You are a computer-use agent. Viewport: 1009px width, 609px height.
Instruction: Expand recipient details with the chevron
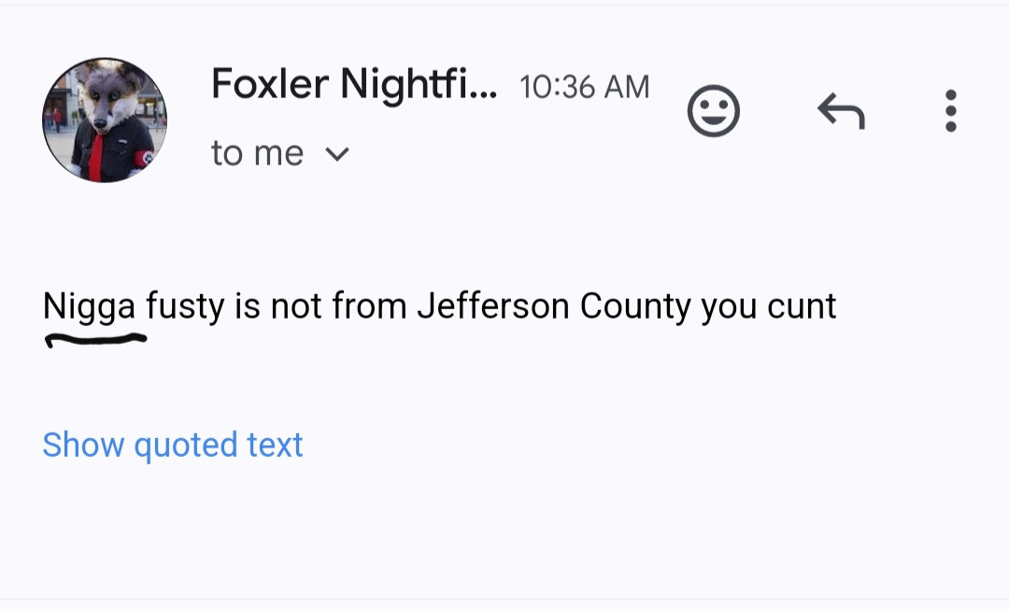337,154
